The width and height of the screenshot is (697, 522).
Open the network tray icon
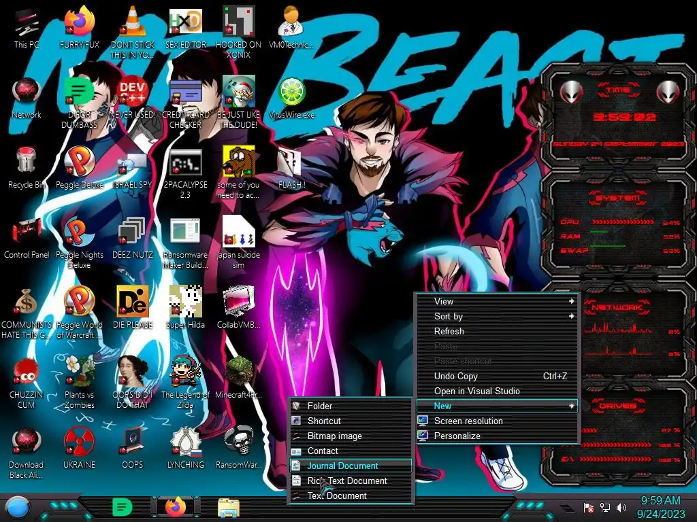tap(605, 507)
